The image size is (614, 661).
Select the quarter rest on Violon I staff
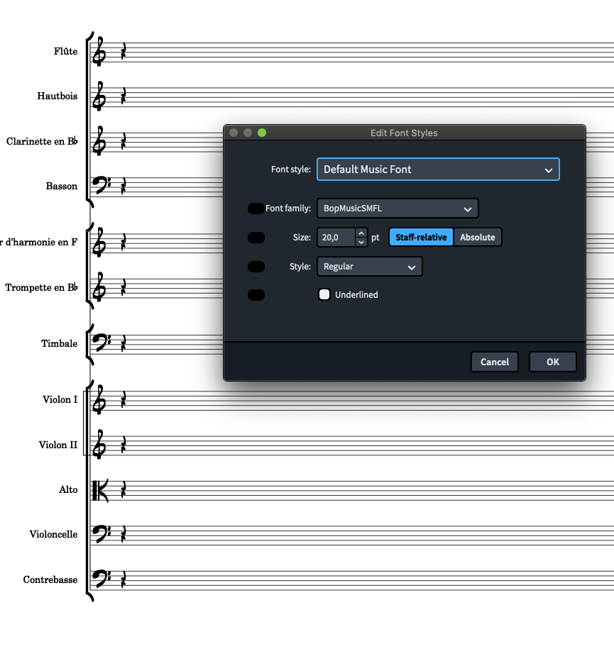click(124, 401)
